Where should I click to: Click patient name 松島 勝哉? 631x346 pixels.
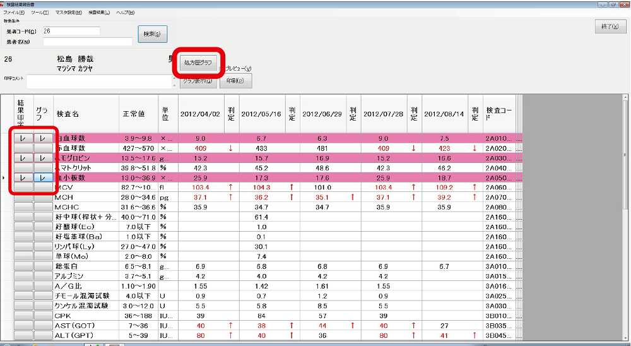[x=75, y=59]
